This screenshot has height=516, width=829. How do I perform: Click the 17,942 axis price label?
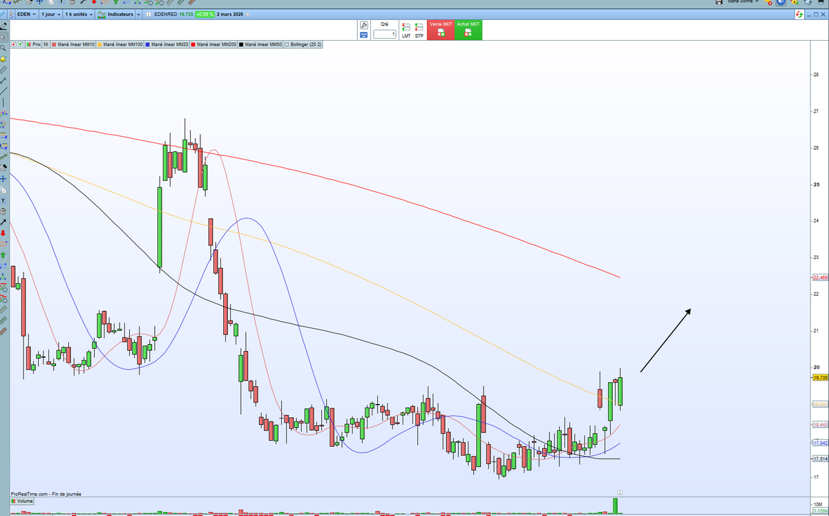(x=821, y=443)
